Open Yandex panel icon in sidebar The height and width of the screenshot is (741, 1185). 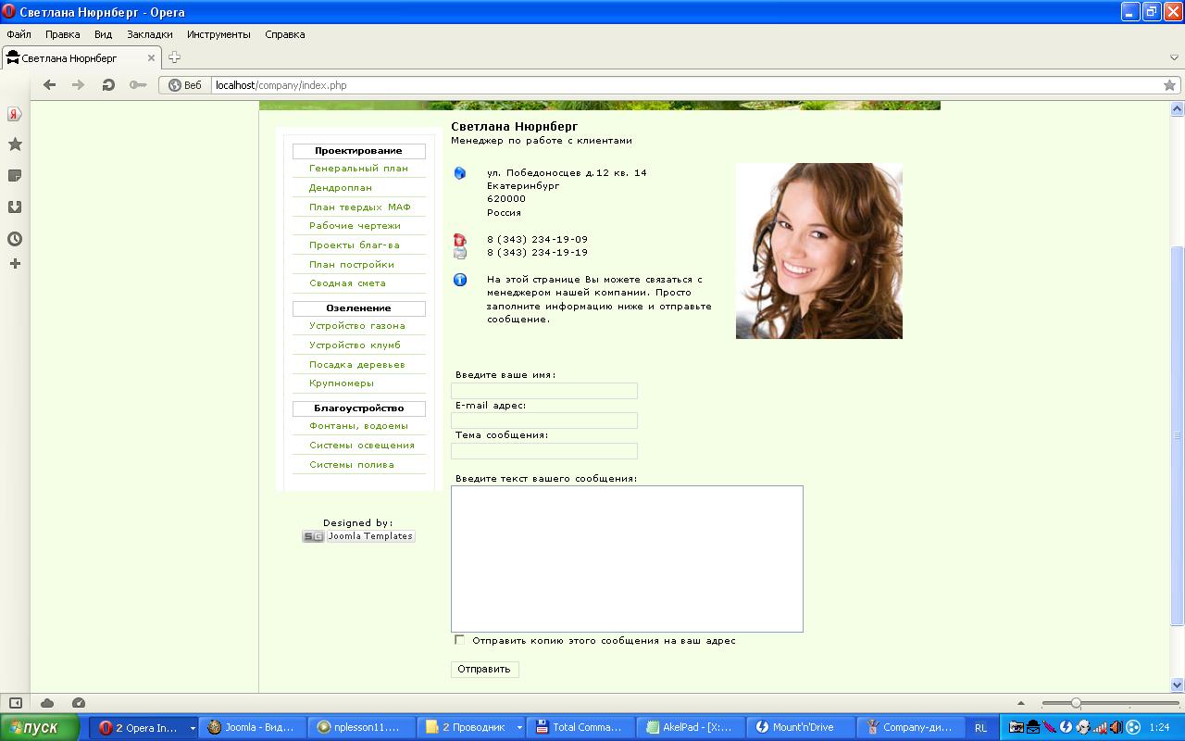(15, 114)
